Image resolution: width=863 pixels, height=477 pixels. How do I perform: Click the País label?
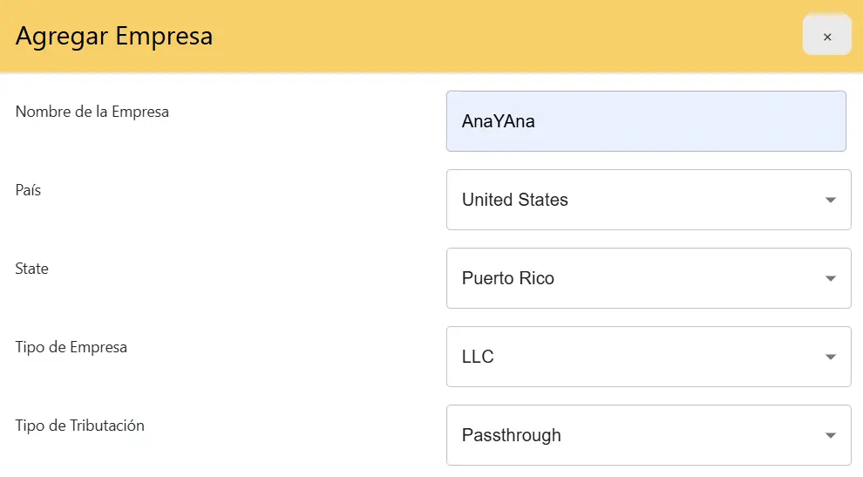(x=28, y=190)
